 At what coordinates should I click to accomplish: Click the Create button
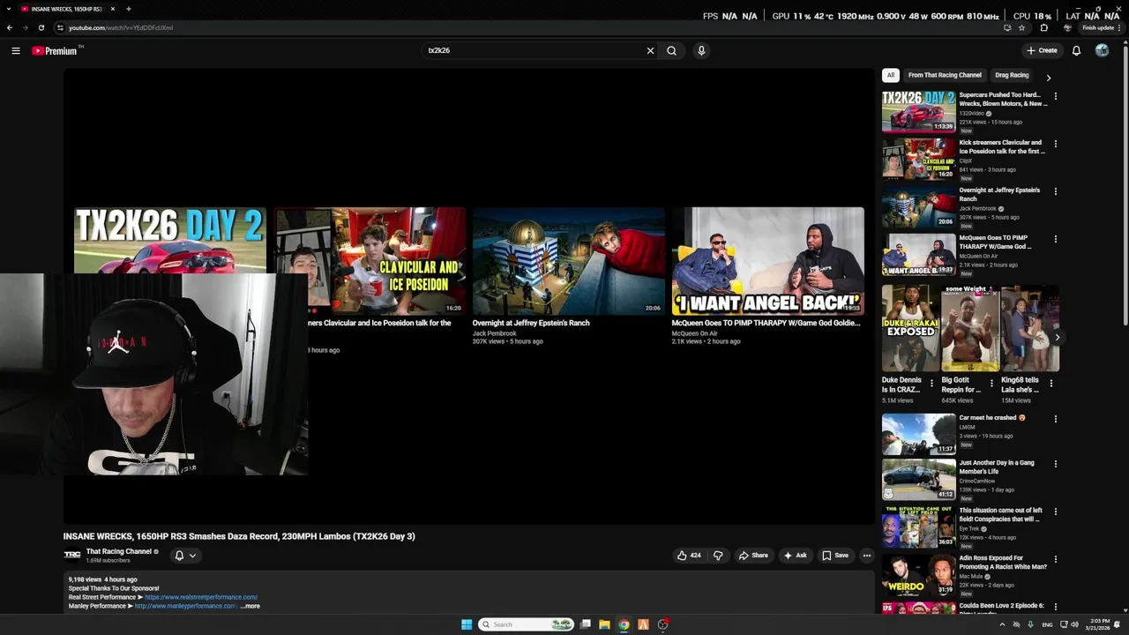(x=1042, y=50)
